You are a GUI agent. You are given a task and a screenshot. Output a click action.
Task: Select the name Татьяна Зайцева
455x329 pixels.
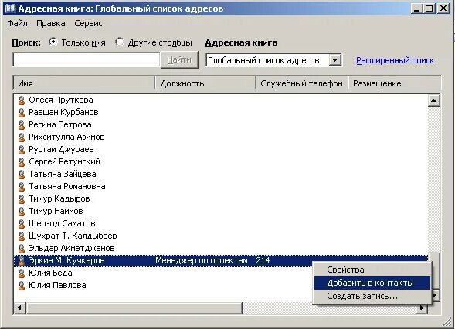[63, 175]
